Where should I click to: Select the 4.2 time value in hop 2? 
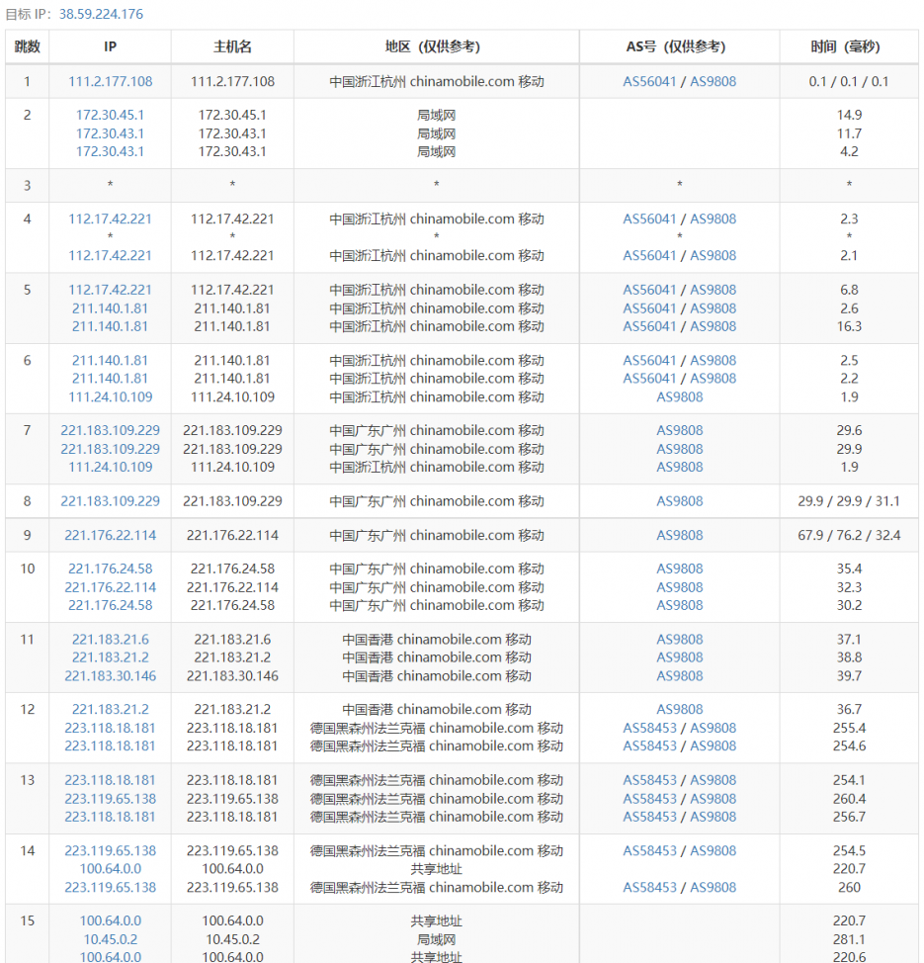849,151
